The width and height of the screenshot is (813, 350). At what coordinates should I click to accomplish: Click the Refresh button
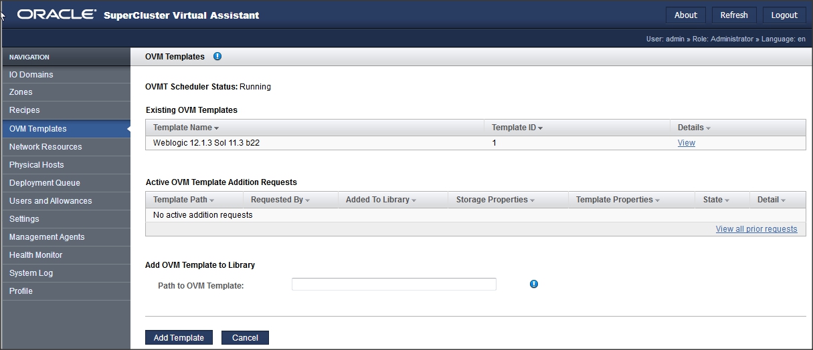[734, 15]
